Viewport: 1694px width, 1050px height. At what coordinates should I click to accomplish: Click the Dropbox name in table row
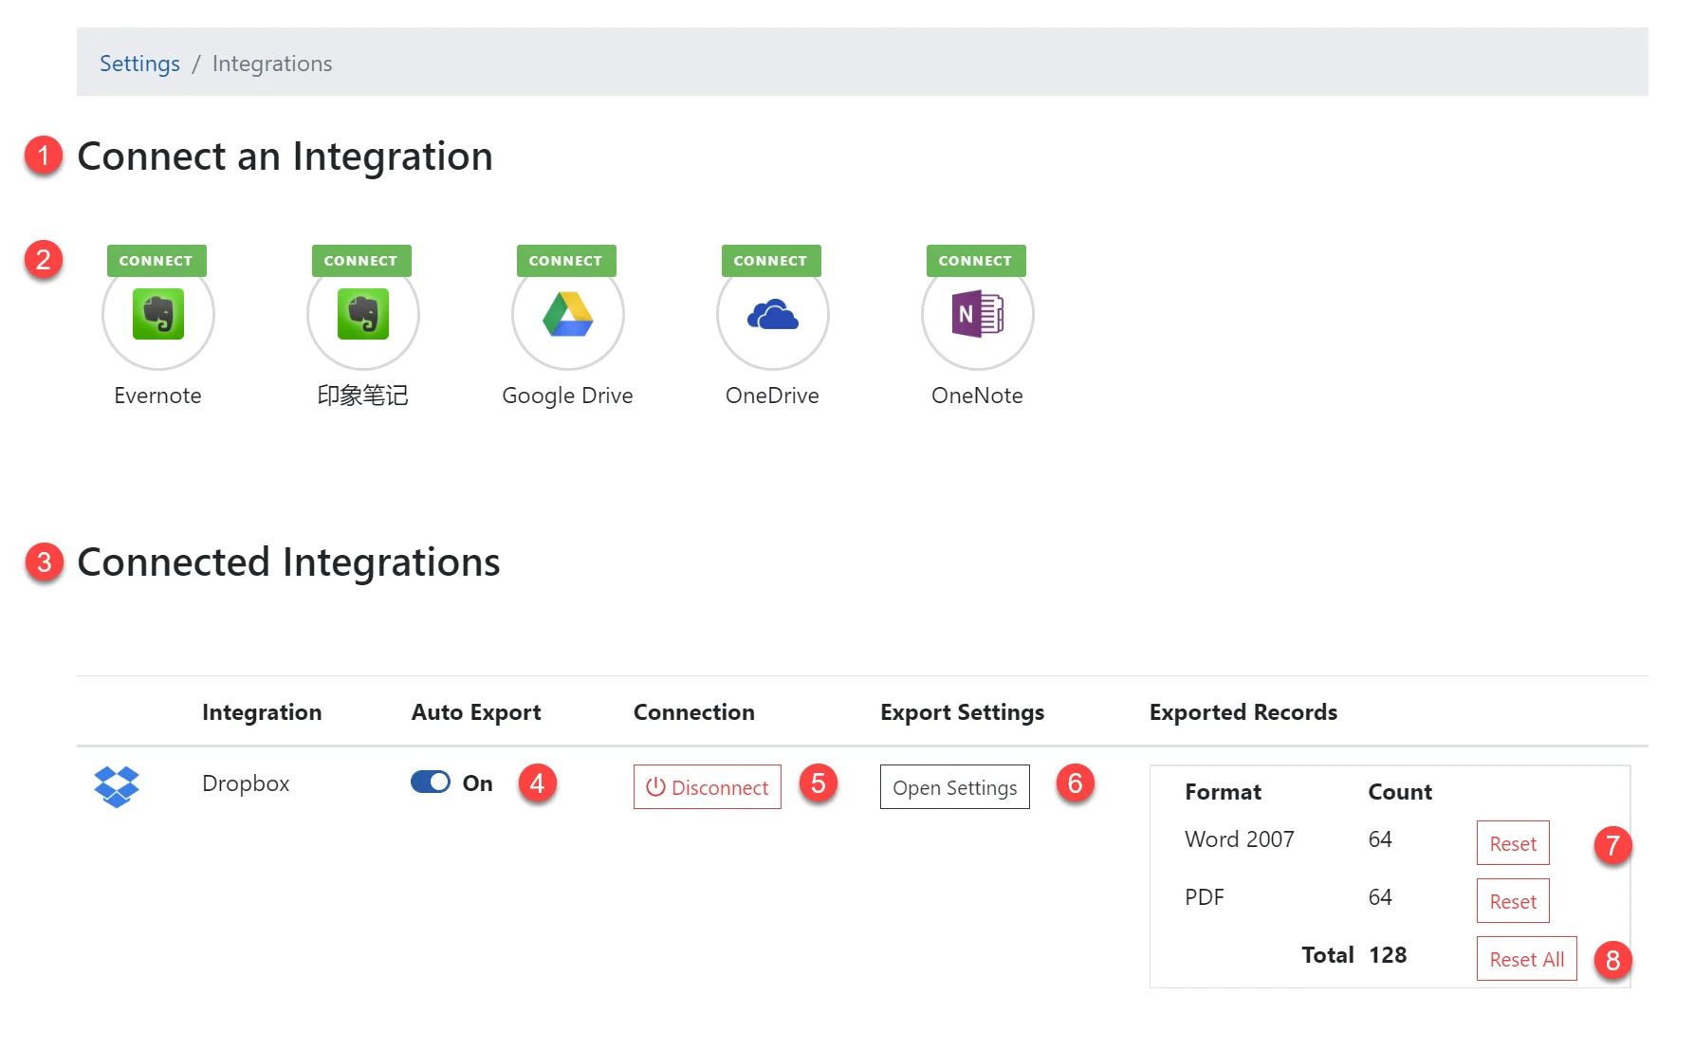[246, 783]
